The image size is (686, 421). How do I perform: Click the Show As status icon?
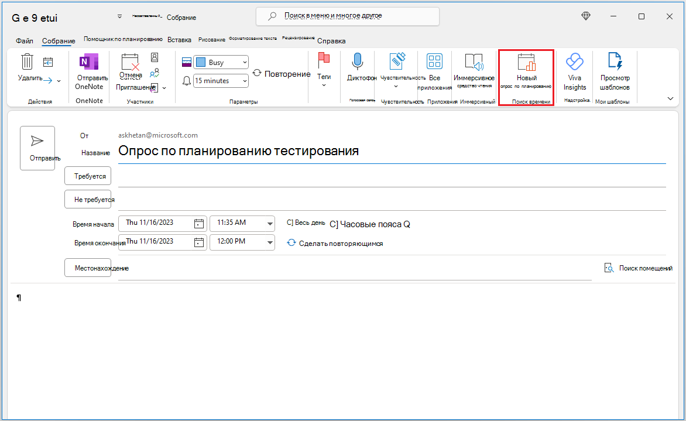pyautogui.click(x=186, y=62)
